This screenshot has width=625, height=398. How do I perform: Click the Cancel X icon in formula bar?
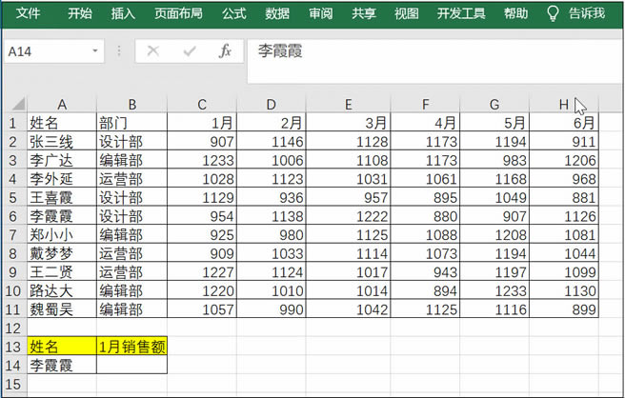pyautogui.click(x=152, y=51)
